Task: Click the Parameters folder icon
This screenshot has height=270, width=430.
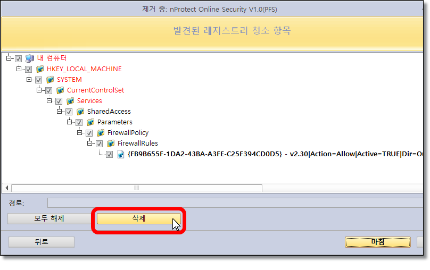Action: pos(90,122)
